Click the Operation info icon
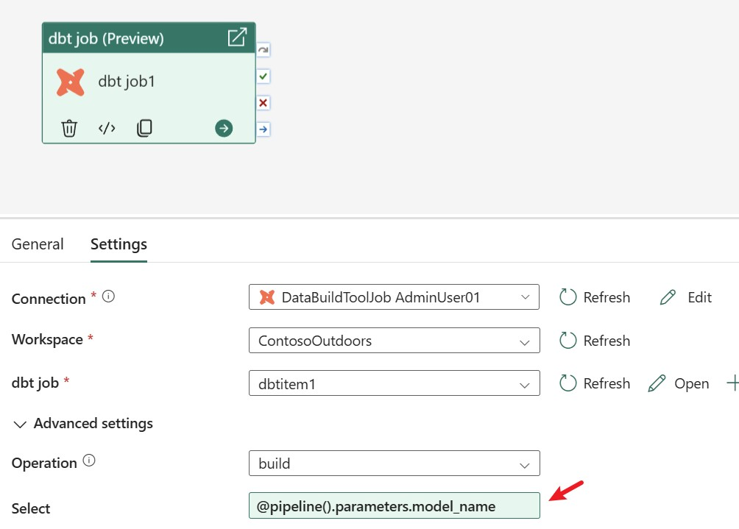Viewport: 739px width, 529px height. click(x=89, y=461)
